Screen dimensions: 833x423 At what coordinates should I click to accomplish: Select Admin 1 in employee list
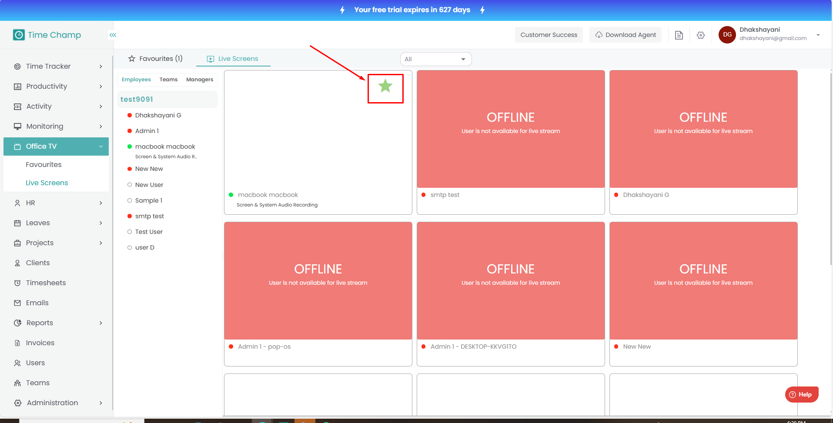pyautogui.click(x=147, y=131)
